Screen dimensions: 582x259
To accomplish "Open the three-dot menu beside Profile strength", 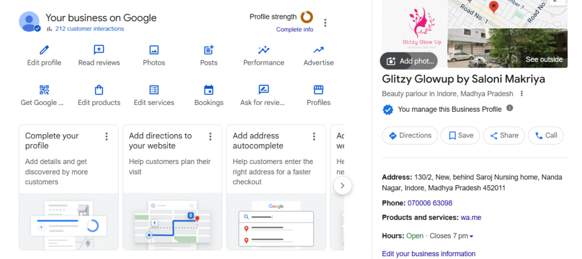I will pyautogui.click(x=325, y=23).
